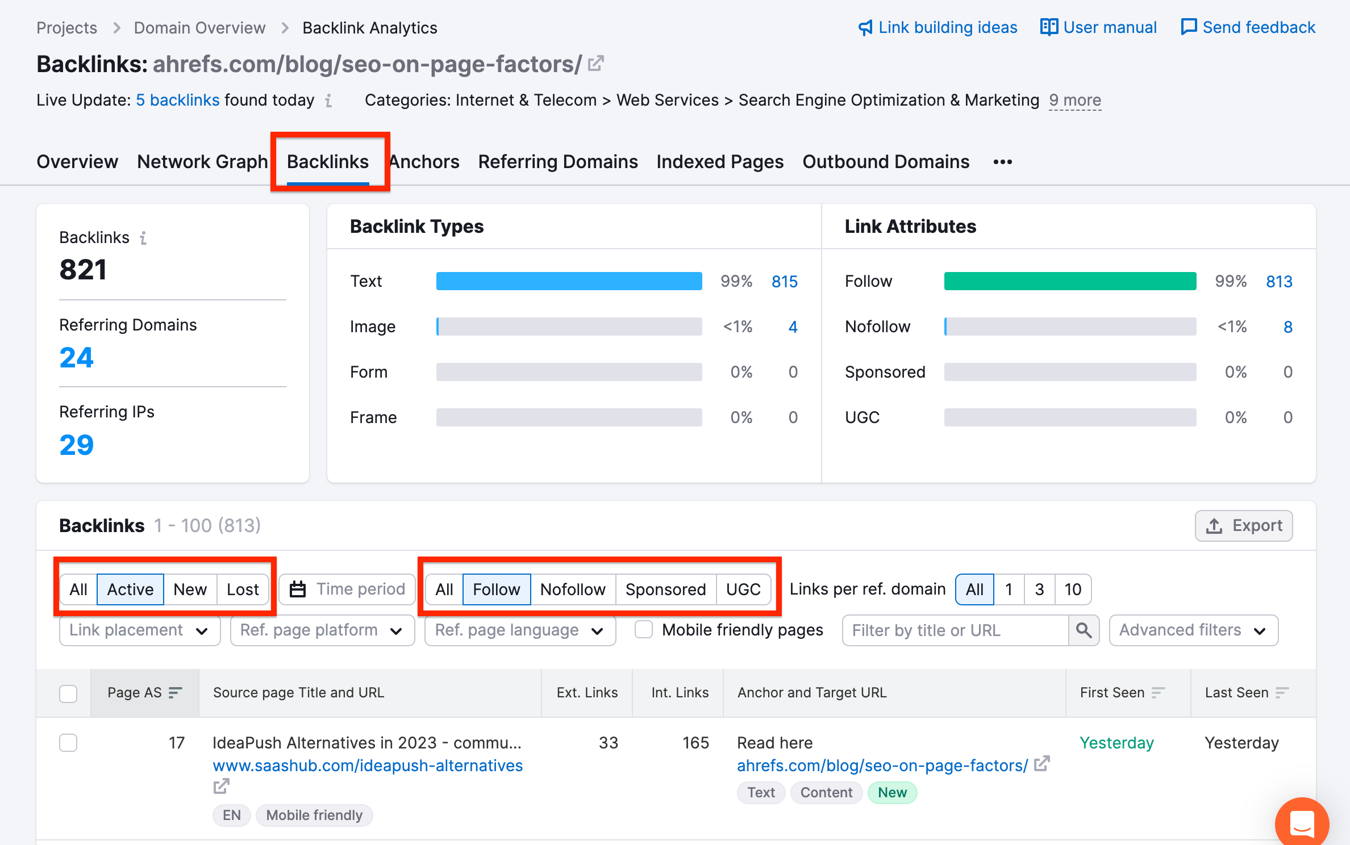Screen dimensions: 1350x845
Task: Open external link icon next to page title
Action: [x=595, y=64]
